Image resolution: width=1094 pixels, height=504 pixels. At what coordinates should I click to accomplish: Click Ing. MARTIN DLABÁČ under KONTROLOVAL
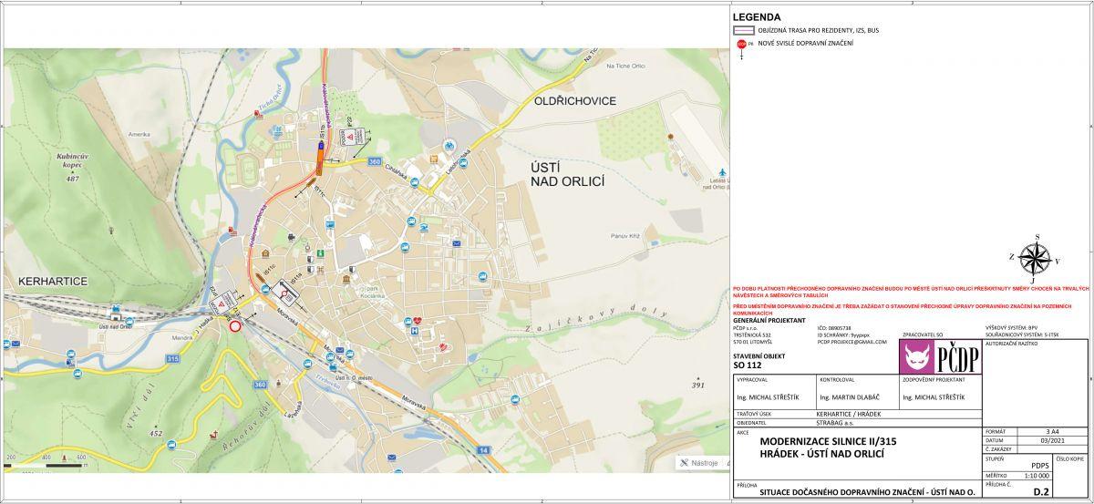849,397
